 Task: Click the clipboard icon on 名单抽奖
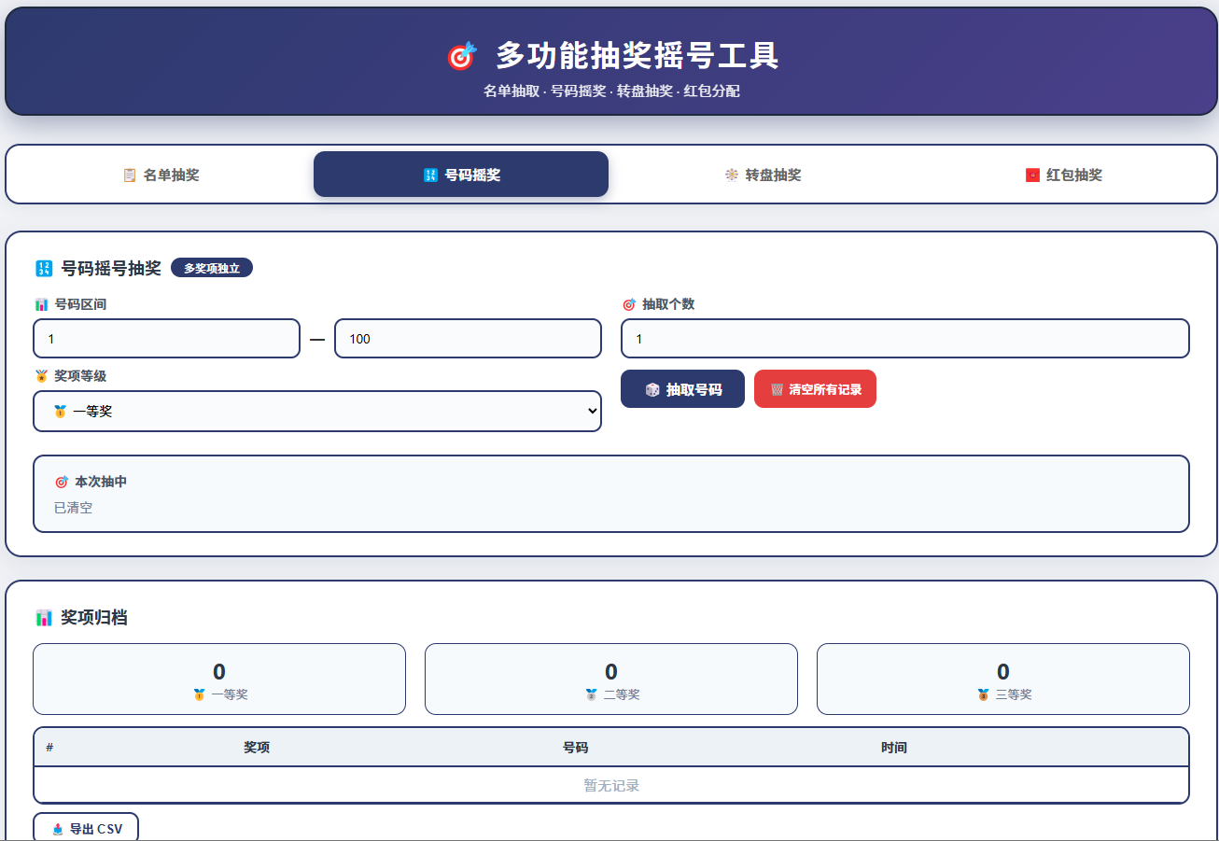pos(130,175)
